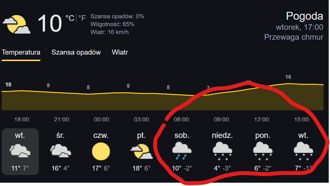Switch temperature unit to °C
This screenshot has height=186, width=330.
tap(70, 18)
